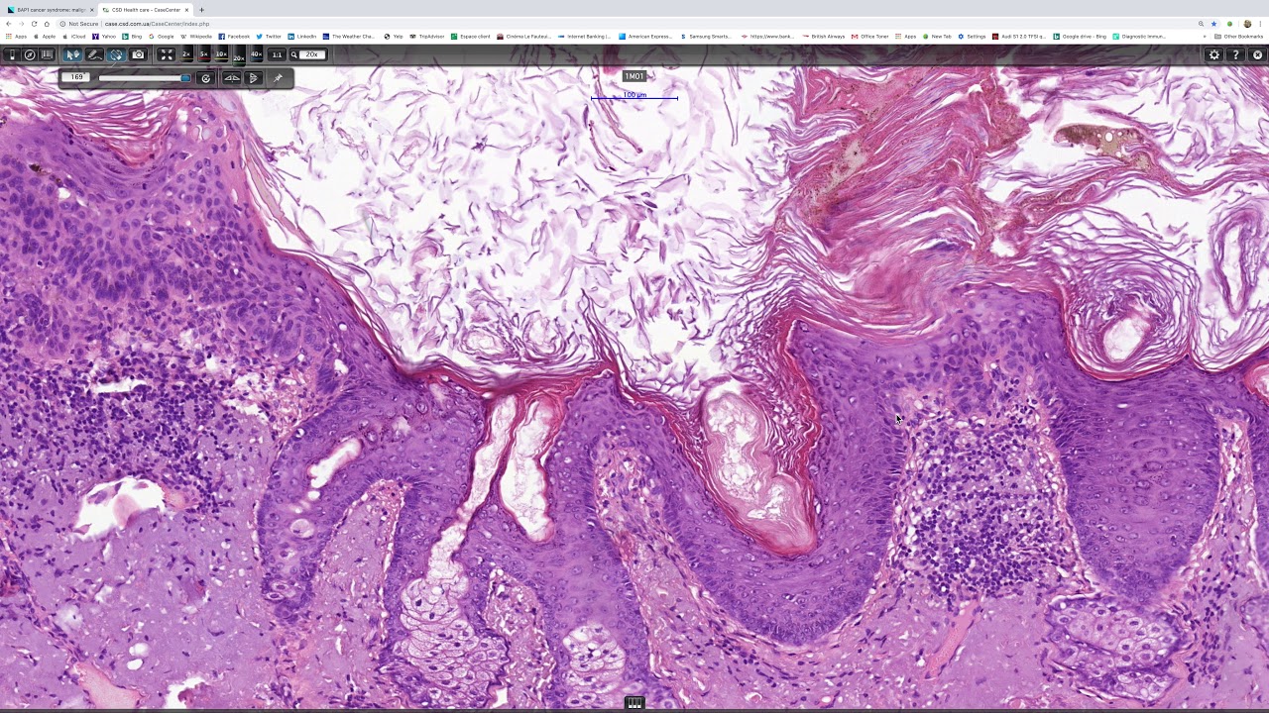This screenshot has height=713, width=1269.
Task: Click the 1:1 zoom button
Action: coord(277,54)
